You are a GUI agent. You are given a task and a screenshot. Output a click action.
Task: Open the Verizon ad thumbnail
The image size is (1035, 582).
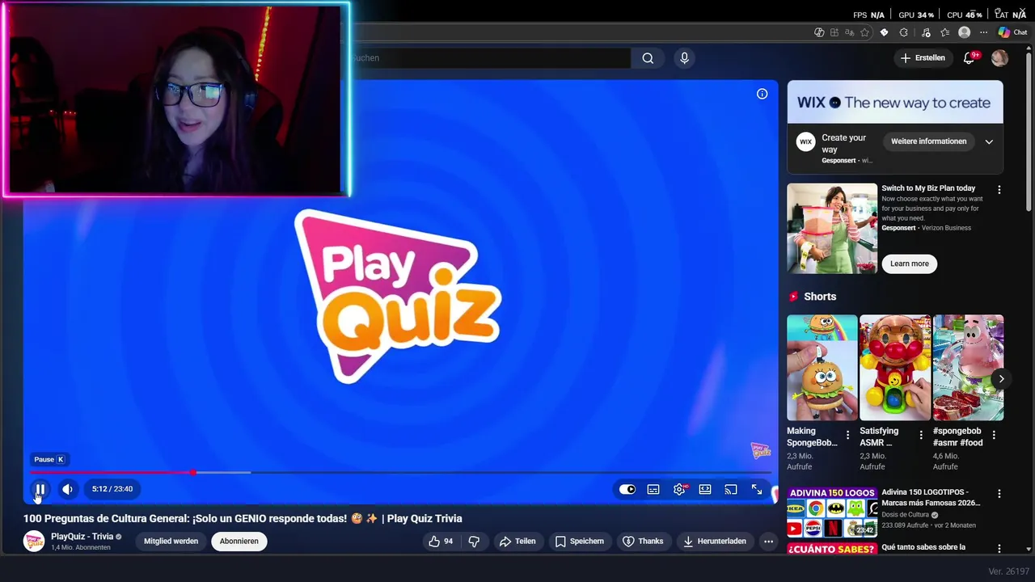point(832,229)
